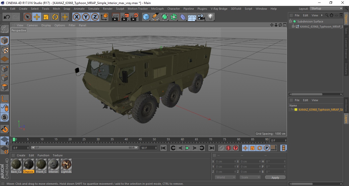
Task: Open the Attributes side tab
Action: (346, 105)
